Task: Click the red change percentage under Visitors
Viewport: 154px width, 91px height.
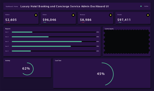Action: tap(8, 22)
